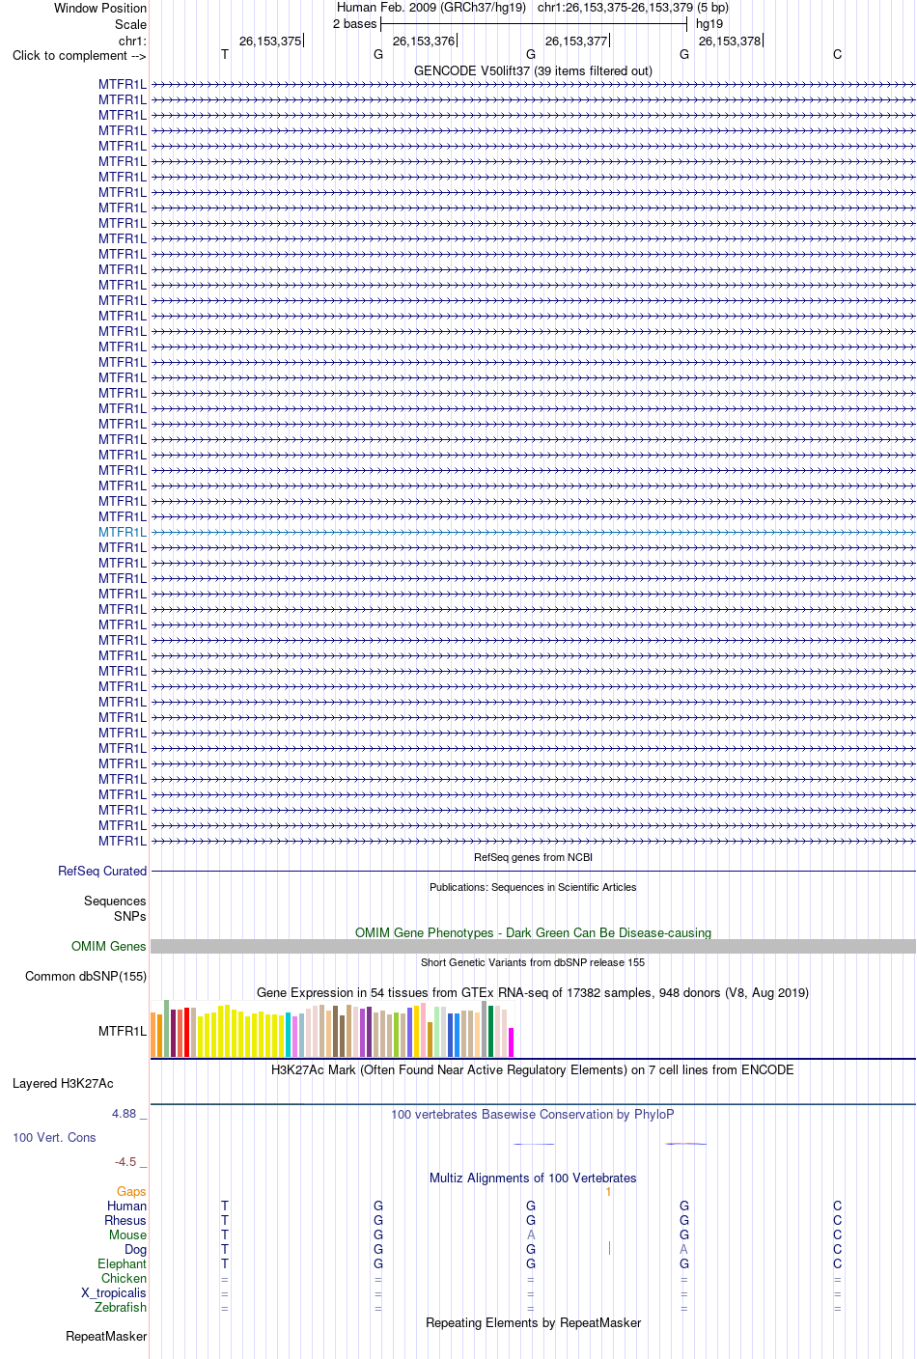The image size is (917, 1359).
Task: Click the Mouse alignment row label
Action: [x=128, y=1234]
